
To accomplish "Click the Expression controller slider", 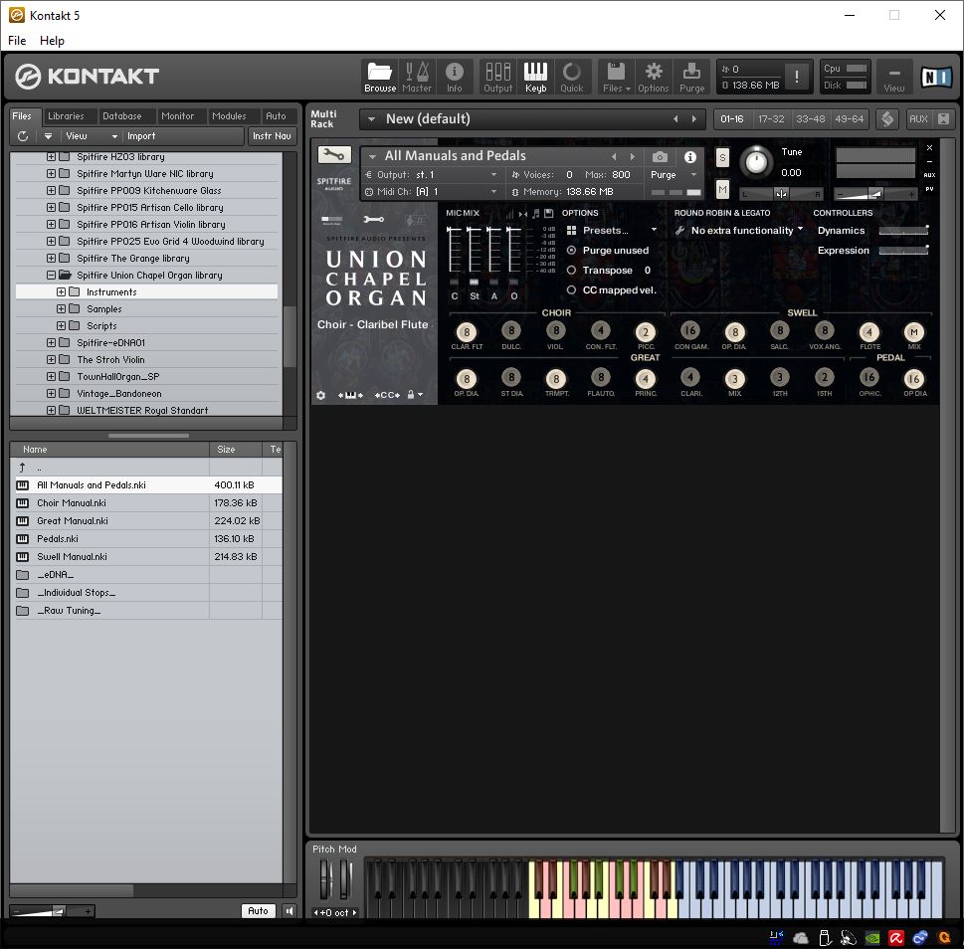I will tap(903, 250).
